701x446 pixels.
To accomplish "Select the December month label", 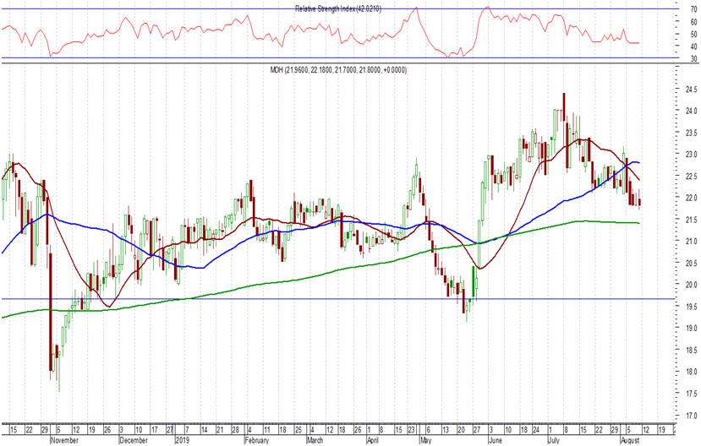I will point(134,441).
